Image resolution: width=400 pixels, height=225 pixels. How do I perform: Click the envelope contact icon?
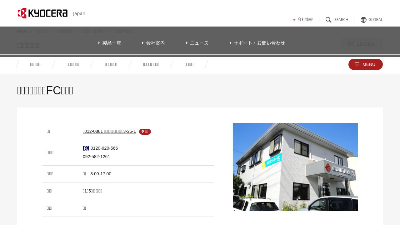pyautogui.click(x=351, y=44)
